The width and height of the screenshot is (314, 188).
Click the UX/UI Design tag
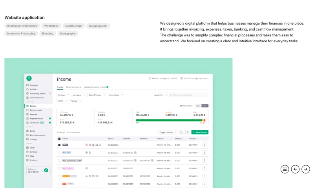73,26
